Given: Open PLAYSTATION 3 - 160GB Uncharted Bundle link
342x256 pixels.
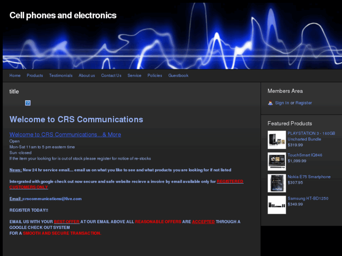Looking at the screenshot, I should click(x=311, y=136).
